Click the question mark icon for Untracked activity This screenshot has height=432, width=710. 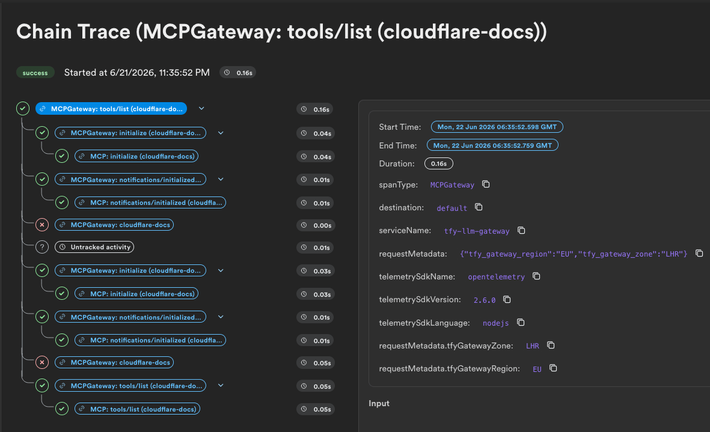point(42,247)
